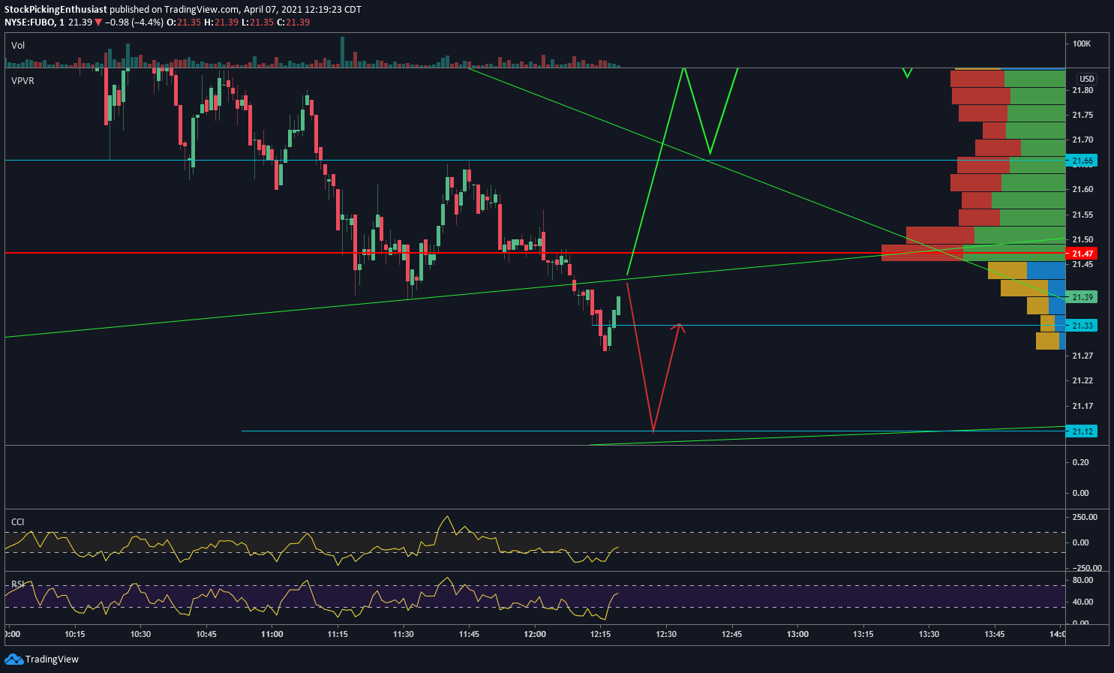This screenshot has height=673, width=1114.
Task: Click the 10:15 time axis label
Action: tap(75, 634)
